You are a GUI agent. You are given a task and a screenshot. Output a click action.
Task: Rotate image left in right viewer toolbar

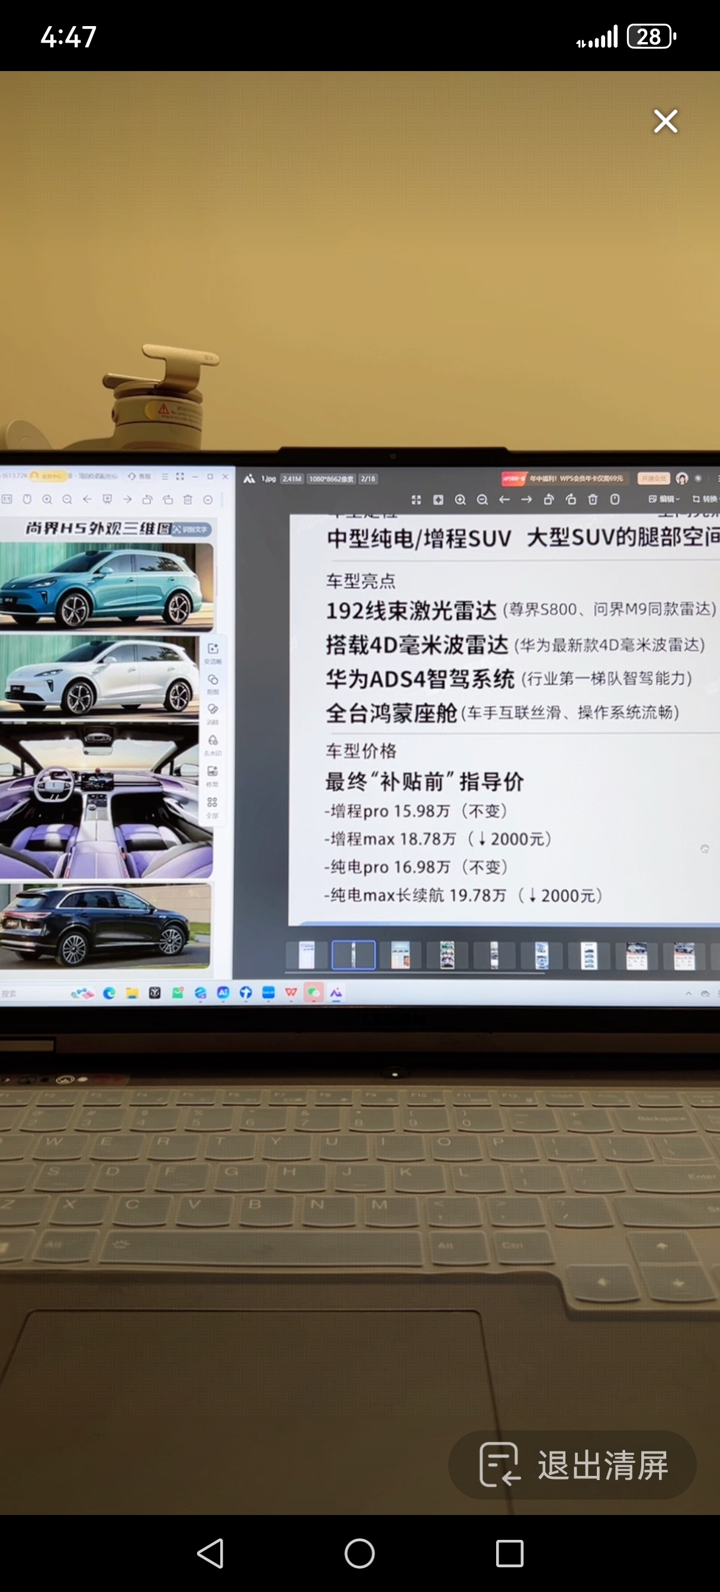(x=549, y=499)
